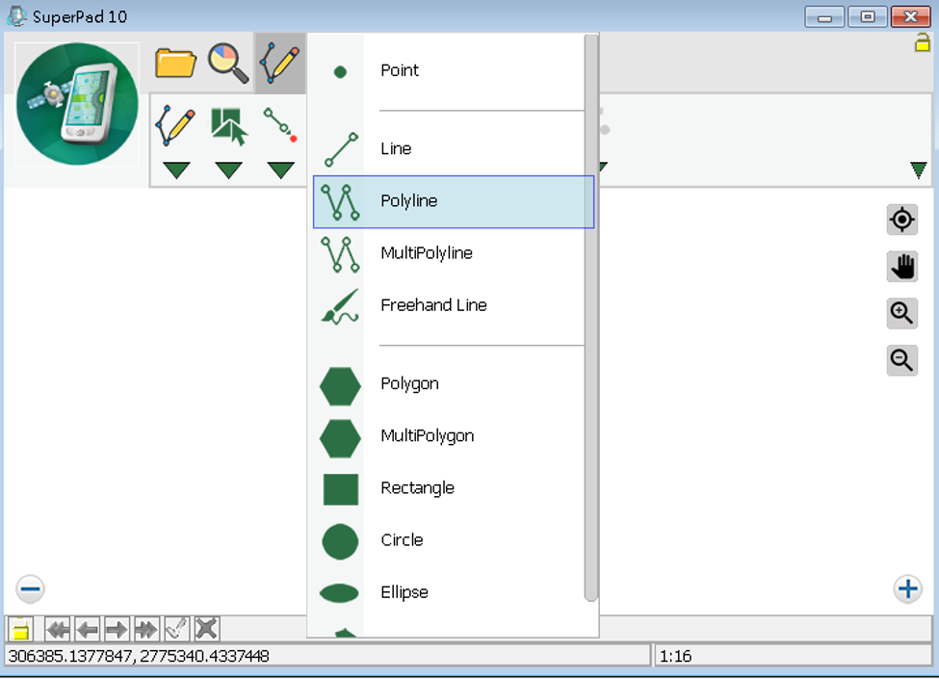Toggle the yellow lock icon at top right
This screenshot has width=939, height=679.
(x=923, y=43)
